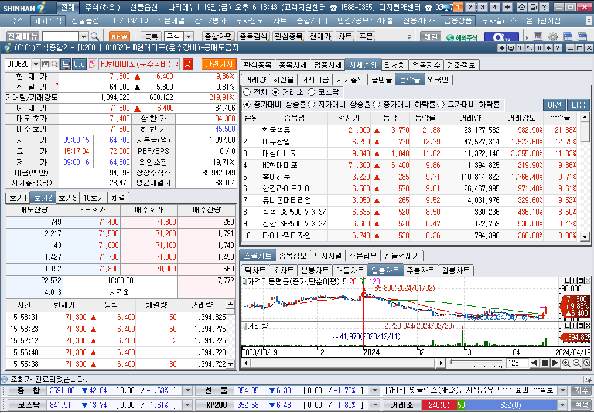Toggle the 가격이동평균 indicator marker in chart
This screenshot has height=413, width=594.
[x=244, y=281]
